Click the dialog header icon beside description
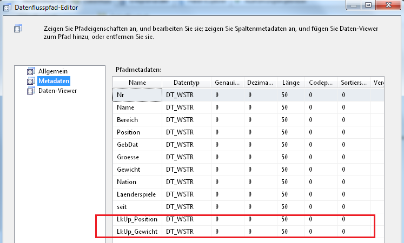This screenshot has height=243, width=404. [x=18, y=29]
